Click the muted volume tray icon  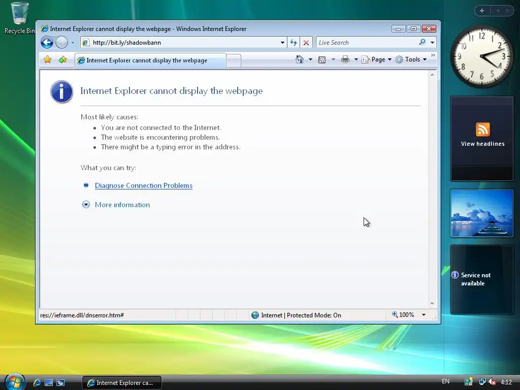point(492,382)
